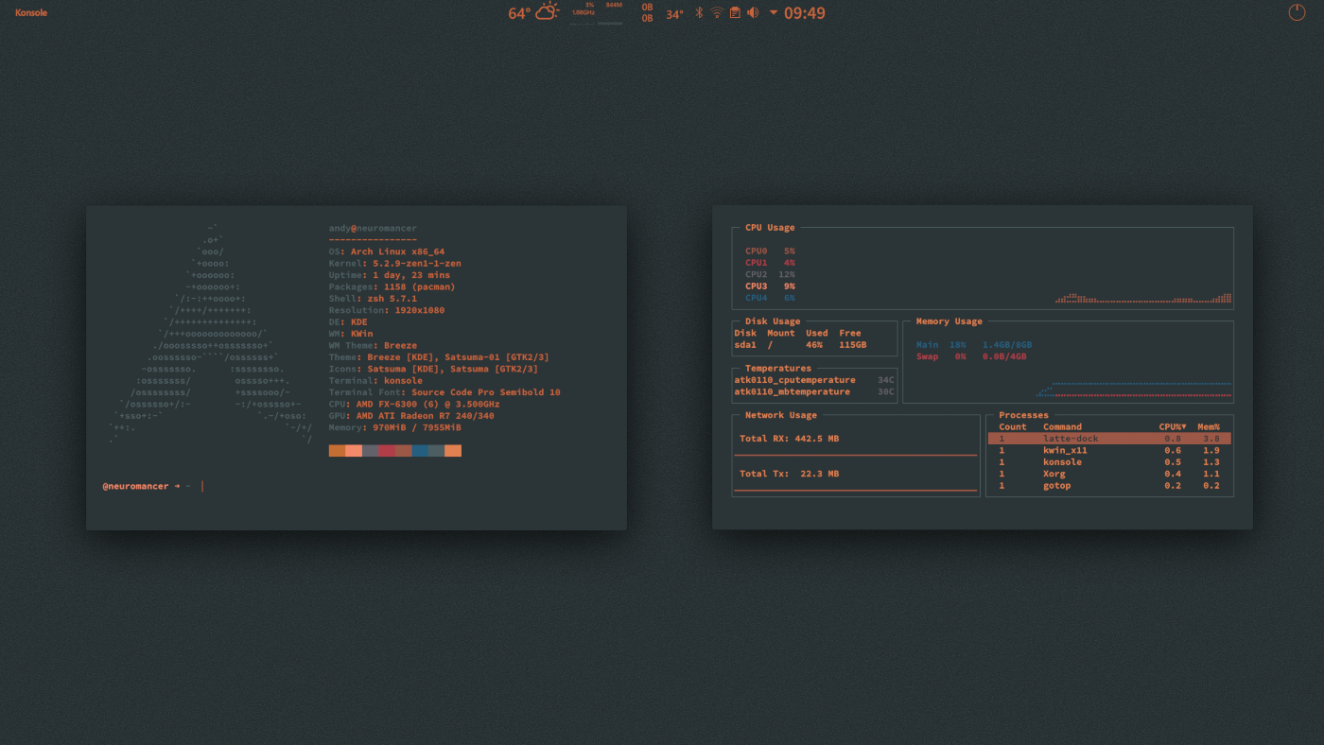Screen dimensions: 1324x745
Task: Click the GPU: AMD ATI Radeon line
Action: click(411, 416)
